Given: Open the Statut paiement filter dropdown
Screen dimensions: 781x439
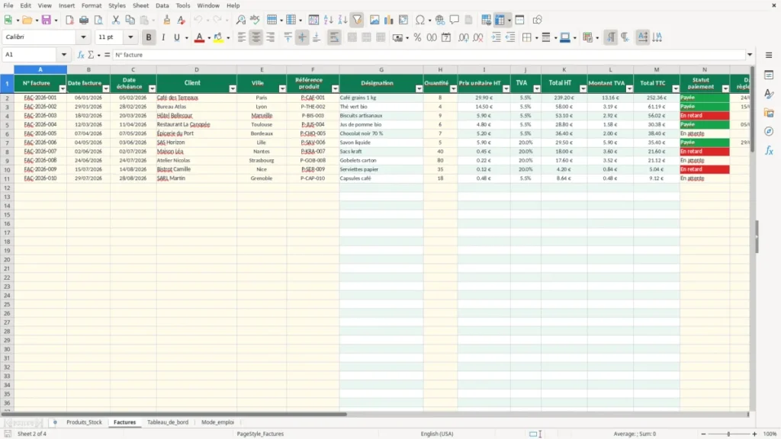Looking at the screenshot, I should pos(725,88).
